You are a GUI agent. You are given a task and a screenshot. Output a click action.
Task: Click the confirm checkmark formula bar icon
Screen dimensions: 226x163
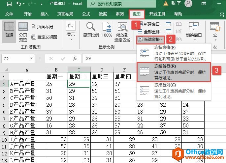(x=63, y=59)
